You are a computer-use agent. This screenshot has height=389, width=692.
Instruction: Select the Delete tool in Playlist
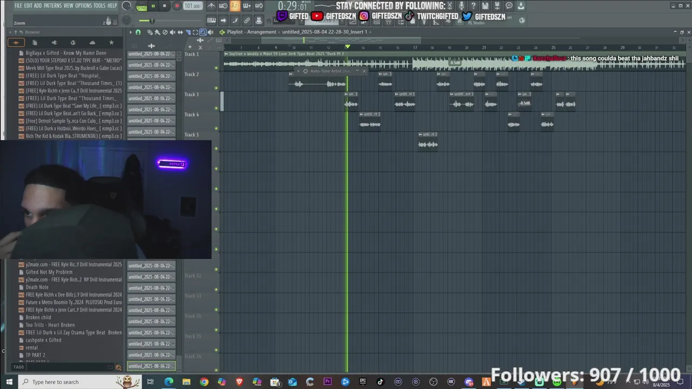coord(165,32)
